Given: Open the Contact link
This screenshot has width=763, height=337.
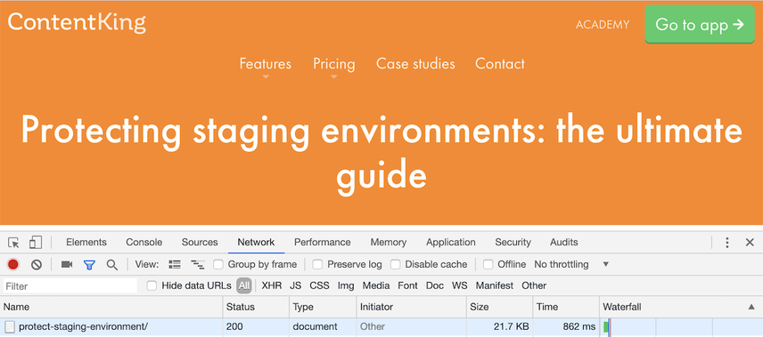Looking at the screenshot, I should pyautogui.click(x=500, y=64).
